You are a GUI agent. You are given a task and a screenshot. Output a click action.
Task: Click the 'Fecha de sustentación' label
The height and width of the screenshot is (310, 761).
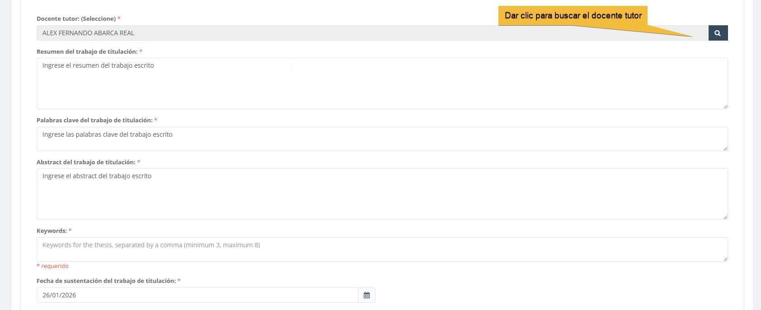106,281
